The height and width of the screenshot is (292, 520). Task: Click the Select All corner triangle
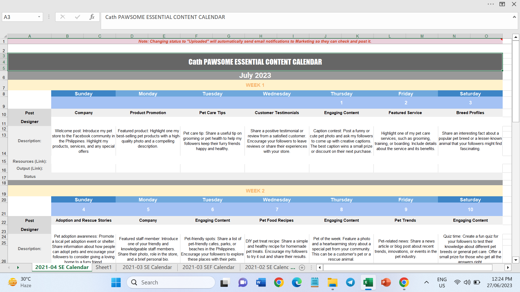5,36
